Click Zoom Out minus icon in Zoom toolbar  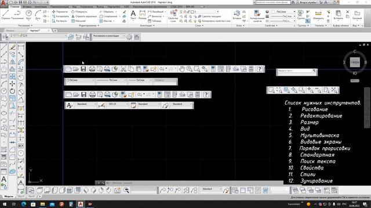(318, 90)
